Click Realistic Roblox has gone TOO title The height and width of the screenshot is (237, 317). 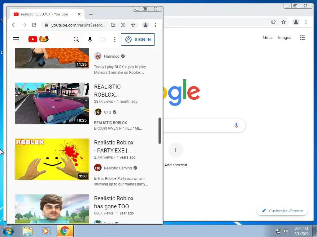114,202
